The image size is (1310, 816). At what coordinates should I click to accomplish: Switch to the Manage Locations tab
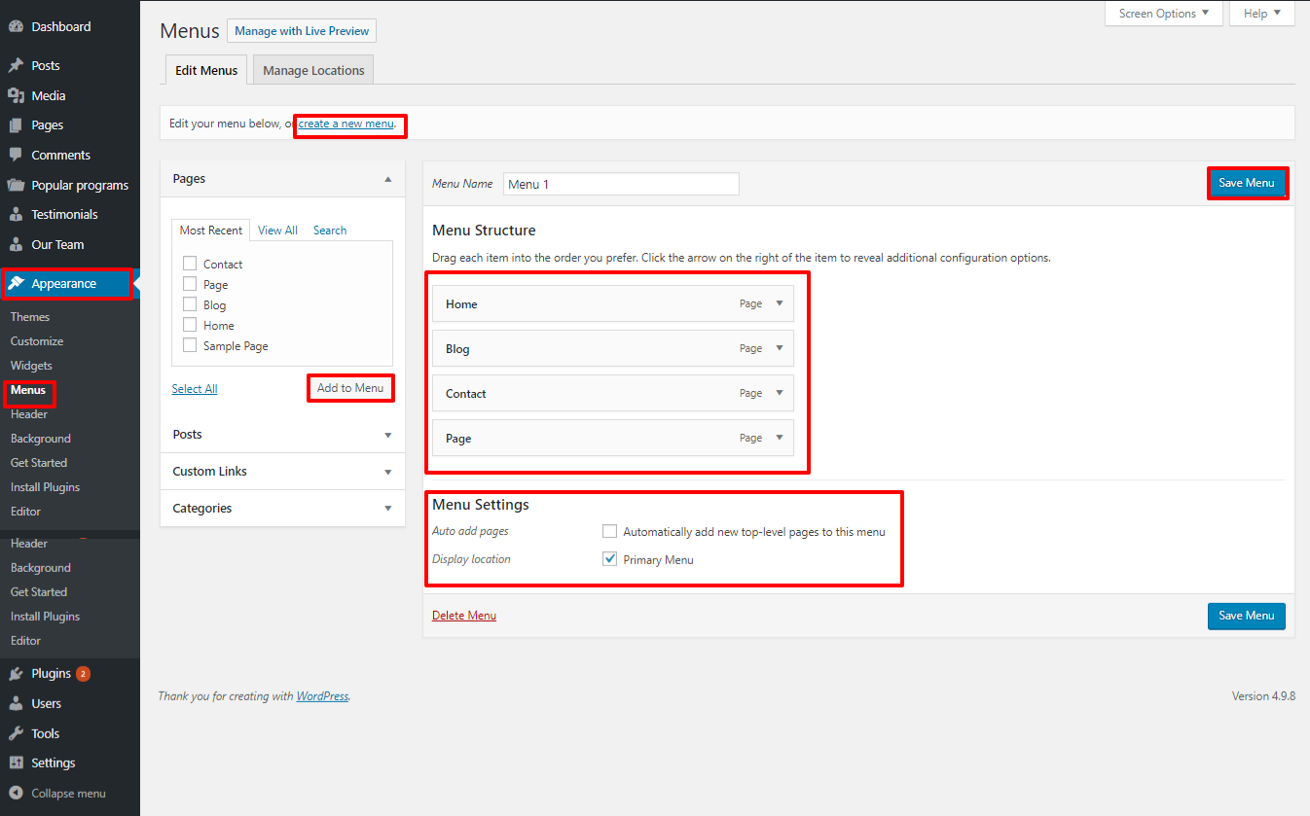click(x=313, y=70)
